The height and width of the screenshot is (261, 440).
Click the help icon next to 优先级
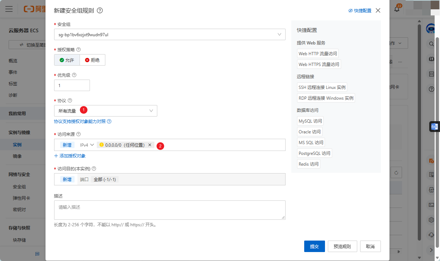[x=74, y=75]
